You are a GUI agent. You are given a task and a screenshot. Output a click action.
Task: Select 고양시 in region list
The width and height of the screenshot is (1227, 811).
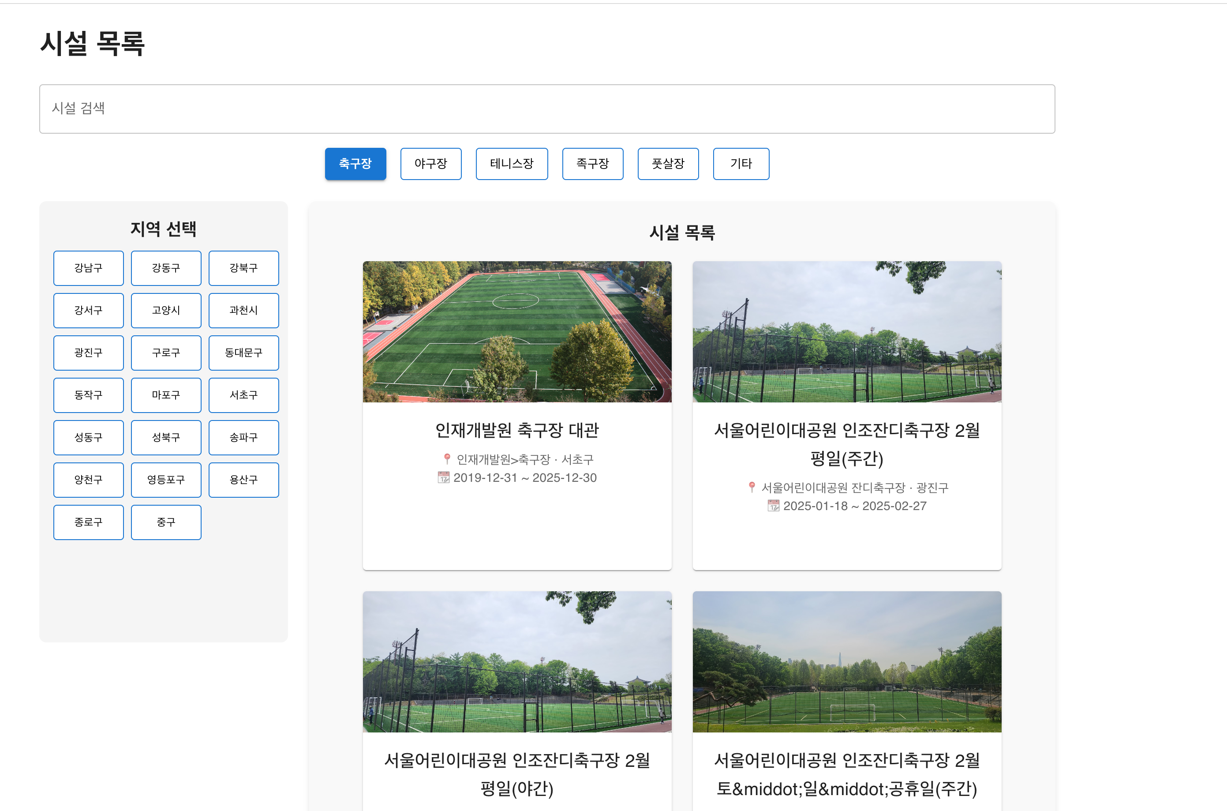[x=166, y=310]
